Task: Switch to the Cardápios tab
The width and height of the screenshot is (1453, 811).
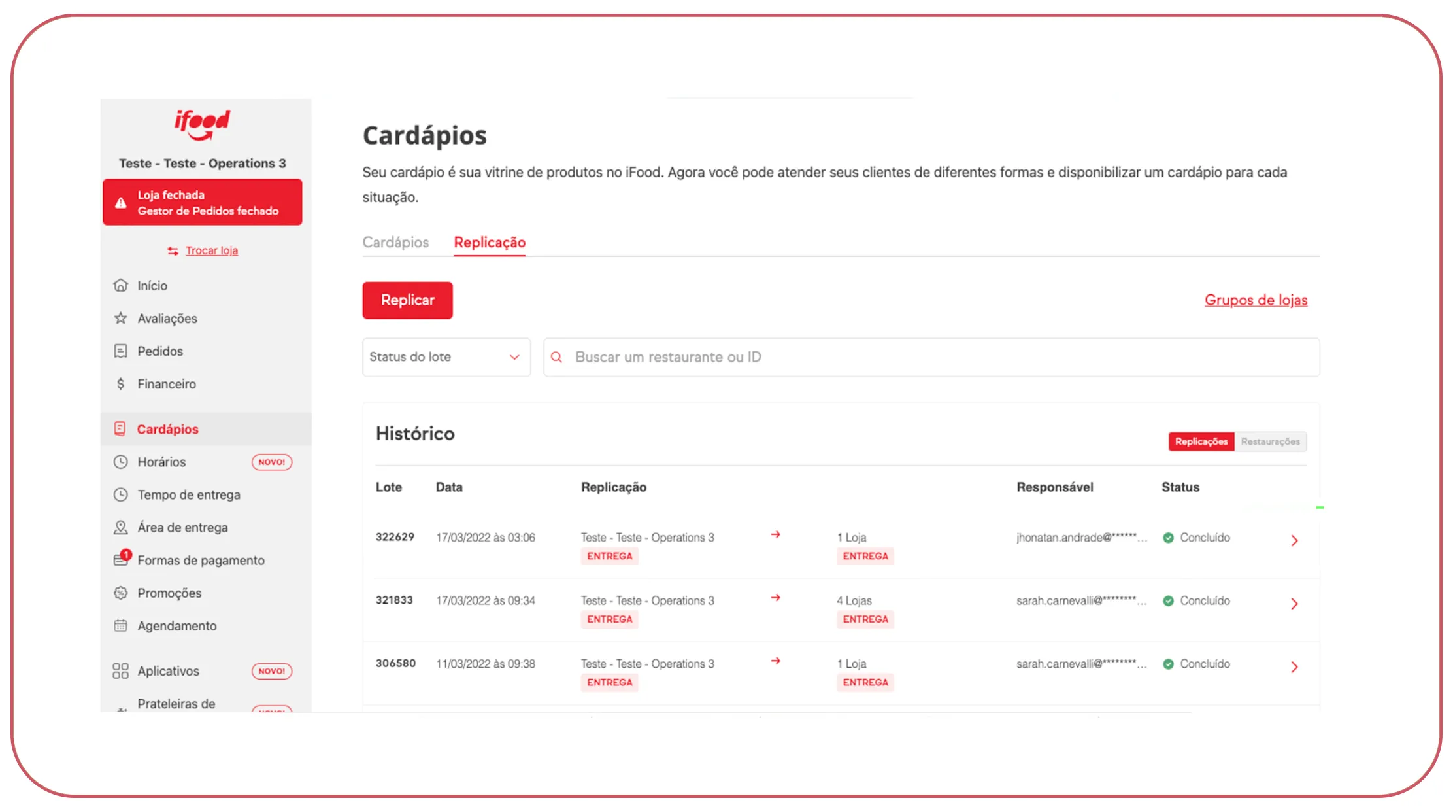Action: point(395,242)
